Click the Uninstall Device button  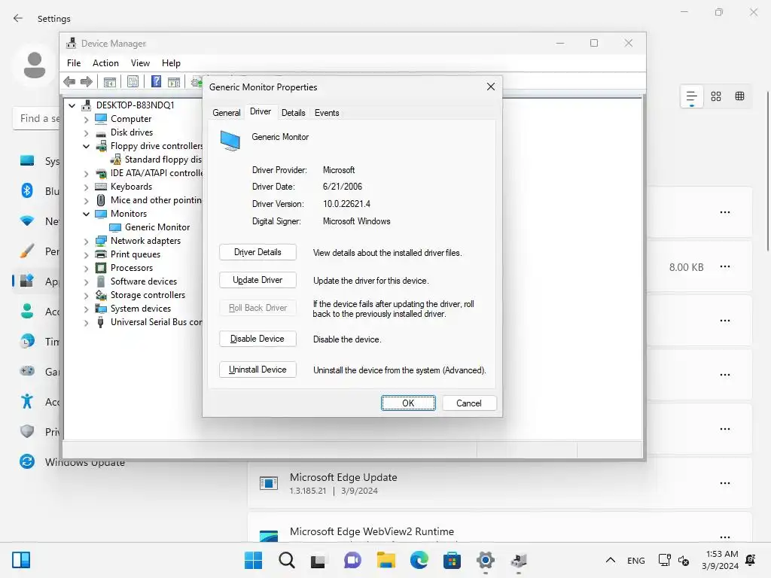258,370
